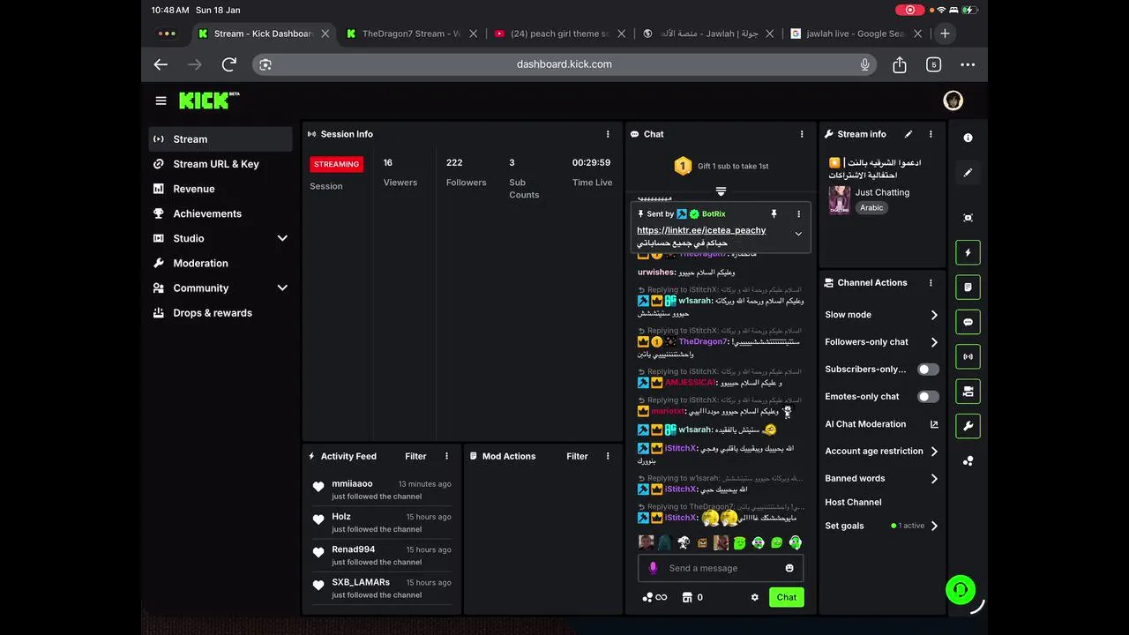Toggle Emotes-only chat switch
The height and width of the screenshot is (635, 1129).
(928, 397)
